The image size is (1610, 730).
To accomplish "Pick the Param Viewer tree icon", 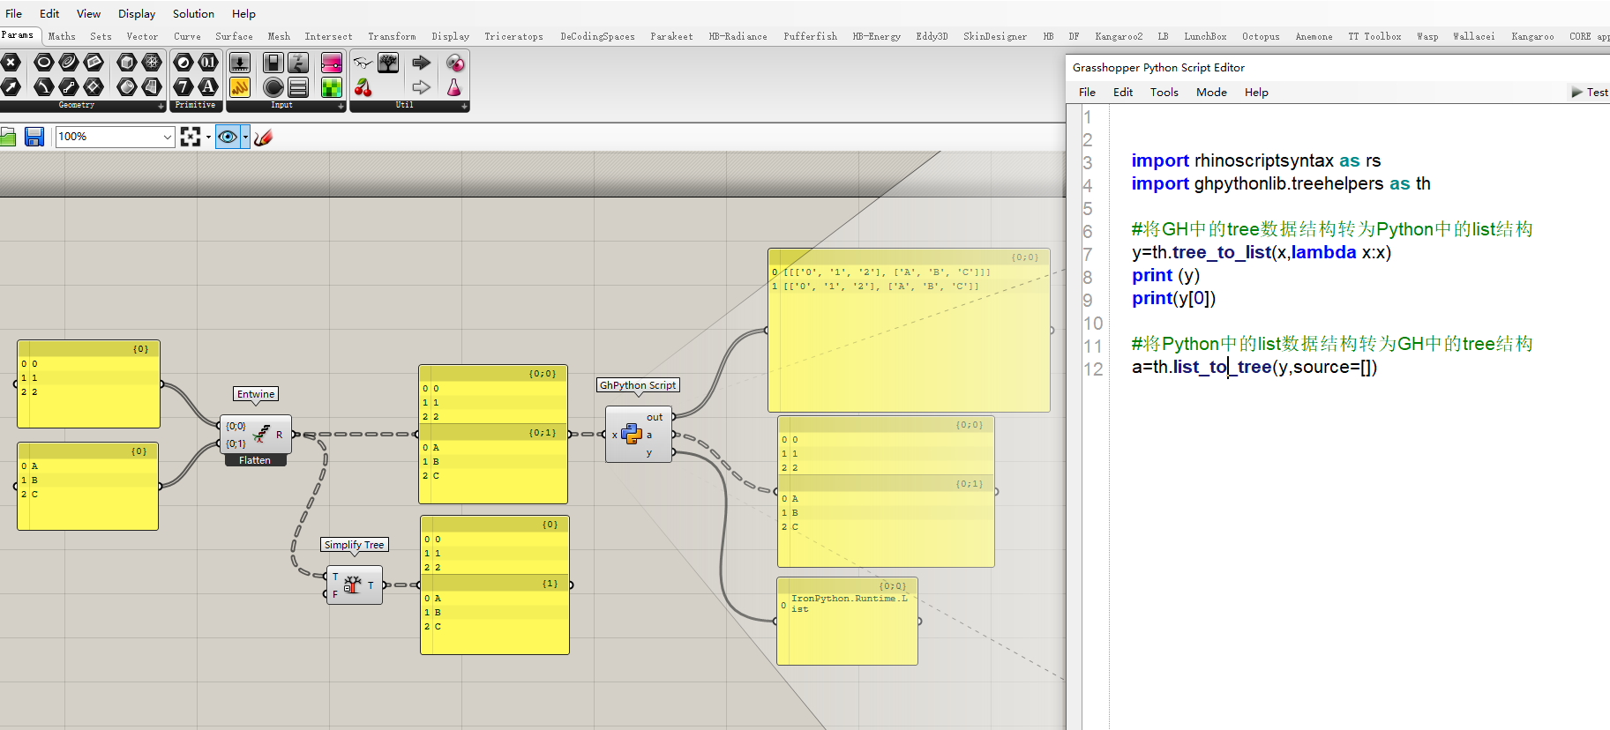I will click(388, 63).
